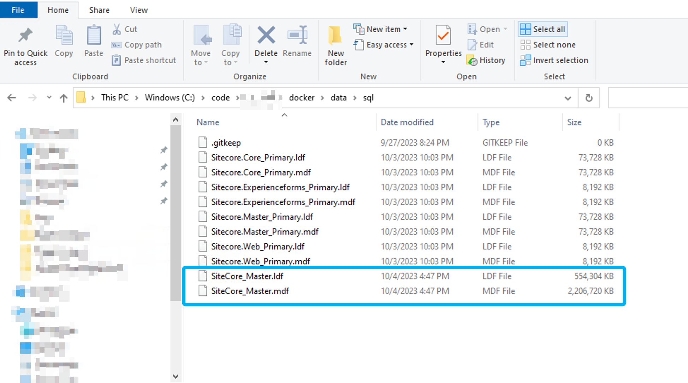Expand the chevron after data
Viewport: 688px width, 383px height.
[x=355, y=98]
